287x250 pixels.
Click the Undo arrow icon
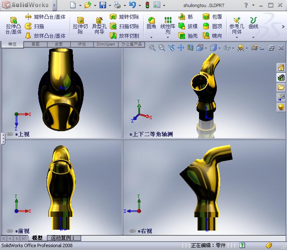tap(132, 5)
